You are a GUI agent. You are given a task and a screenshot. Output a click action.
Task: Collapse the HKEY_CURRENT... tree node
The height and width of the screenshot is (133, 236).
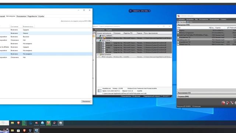point(98,36)
